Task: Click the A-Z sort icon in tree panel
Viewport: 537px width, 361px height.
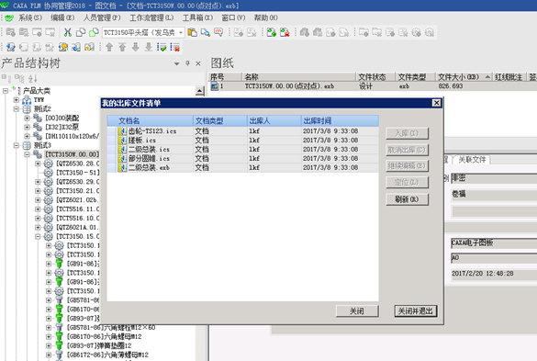Action: tap(32, 78)
